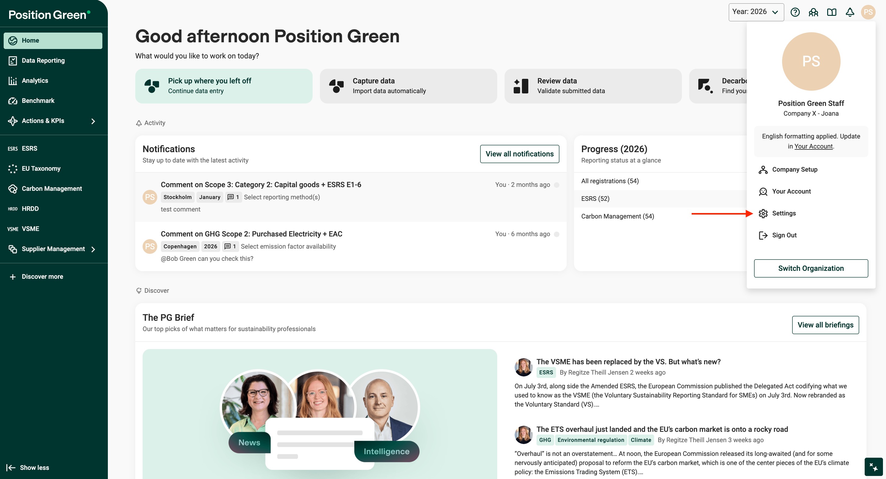This screenshot has width=886, height=479.
Task: Select the All registrations (54) progress row
Action: [x=660, y=181]
